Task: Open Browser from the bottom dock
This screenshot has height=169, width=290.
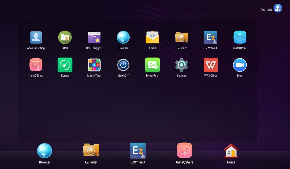Action: point(44,151)
